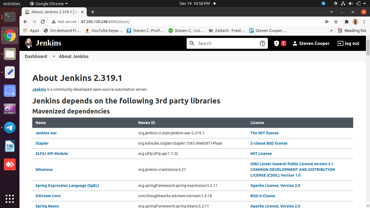Open AnyDesk from the dock
The height and width of the screenshot is (208, 370).
pos(10,164)
